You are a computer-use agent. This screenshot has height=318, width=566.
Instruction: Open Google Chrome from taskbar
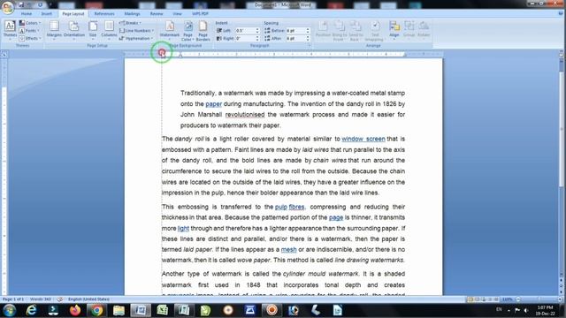[x=96, y=310]
